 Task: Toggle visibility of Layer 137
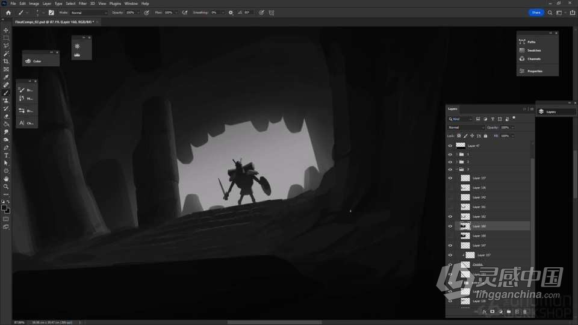pyautogui.click(x=450, y=178)
